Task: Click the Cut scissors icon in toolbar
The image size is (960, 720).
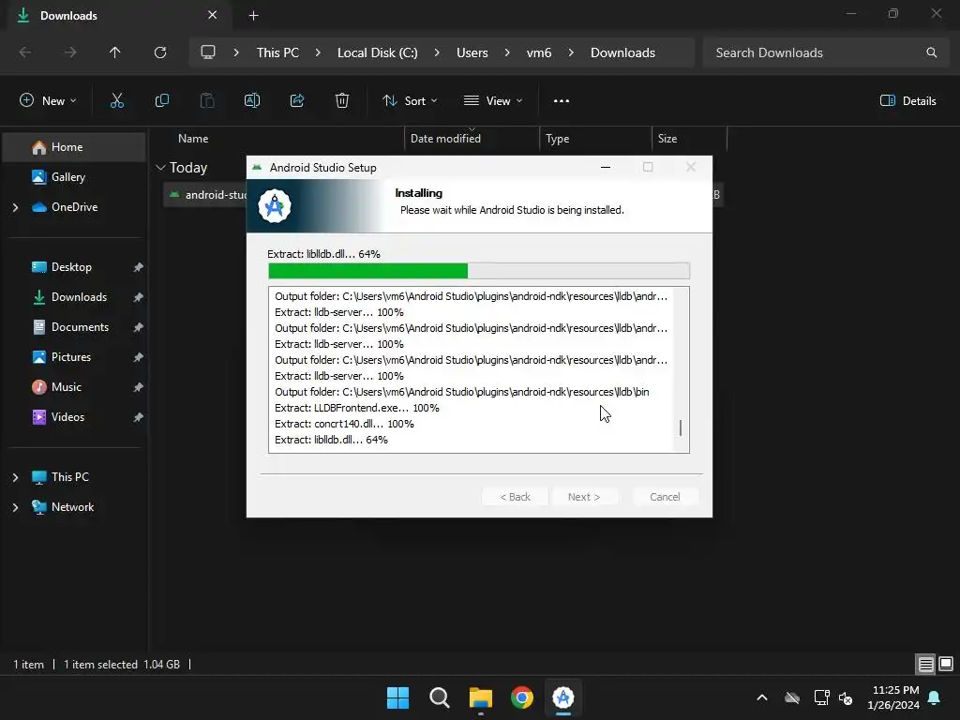Action: click(x=116, y=101)
